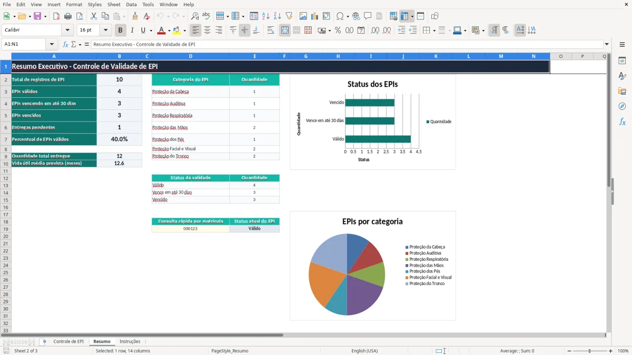This screenshot has width=632, height=355.
Task: Open the Underline style dropdown arrow
Action: [x=151, y=31]
